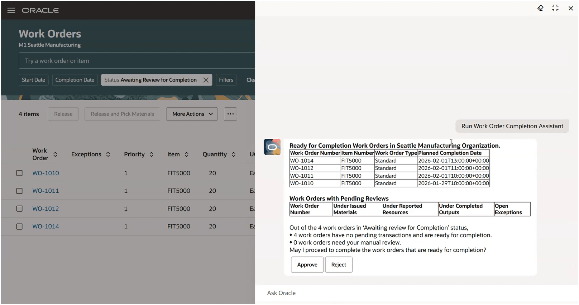
Task: Reject the work order completion request
Action: (339, 265)
